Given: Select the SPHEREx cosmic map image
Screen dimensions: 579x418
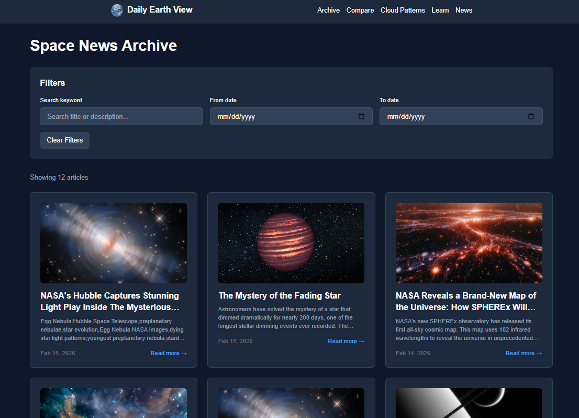Looking at the screenshot, I should (469, 243).
